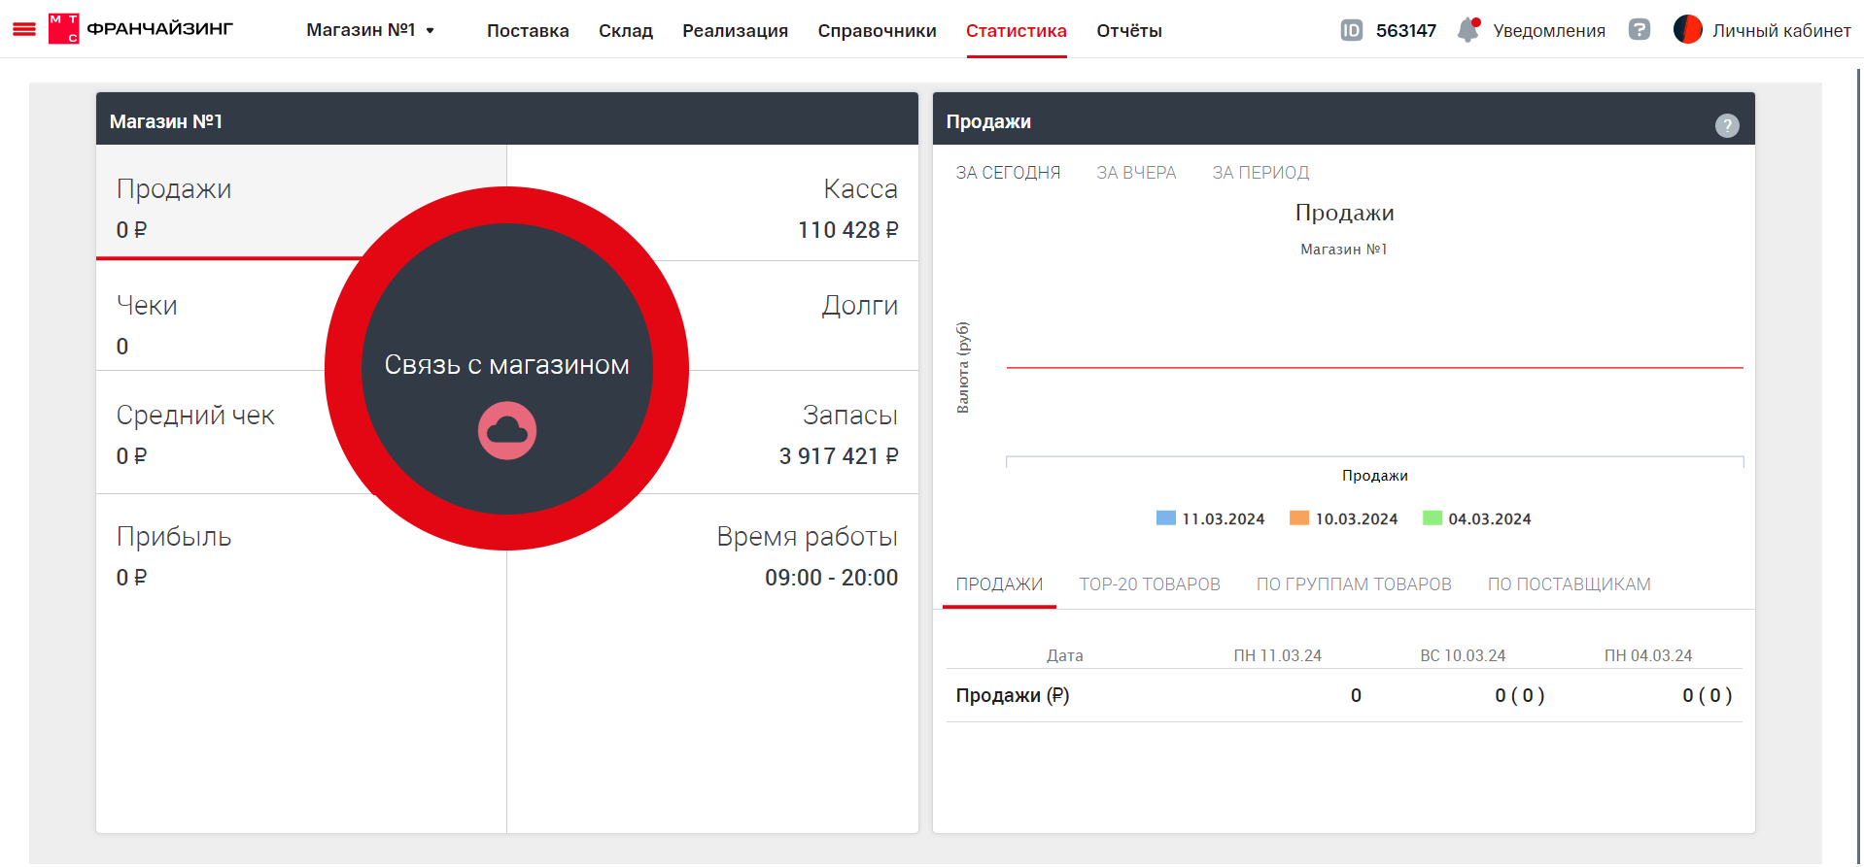This screenshot has height=867, width=1864.
Task: Click the Дата column header
Action: pyautogui.click(x=1064, y=655)
